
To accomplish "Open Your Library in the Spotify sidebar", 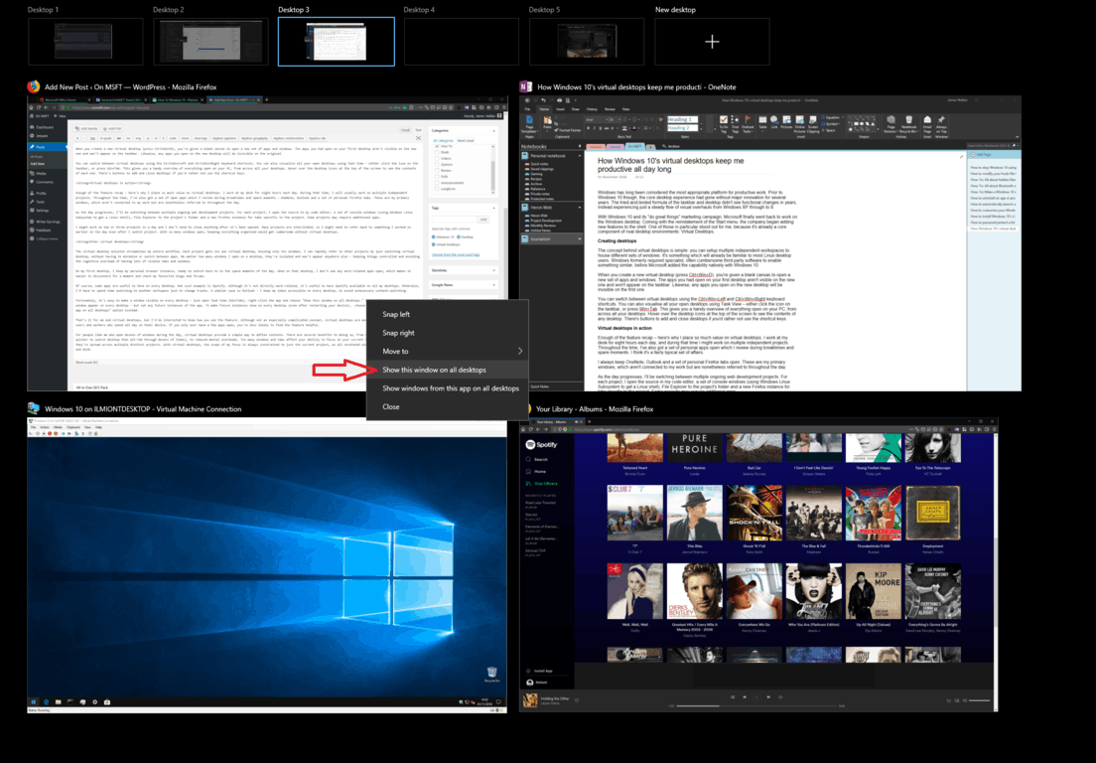I will (543, 483).
